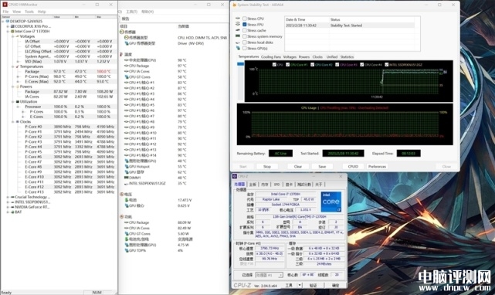Click the Stress FPU icon in AIDA64

click(x=238, y=24)
